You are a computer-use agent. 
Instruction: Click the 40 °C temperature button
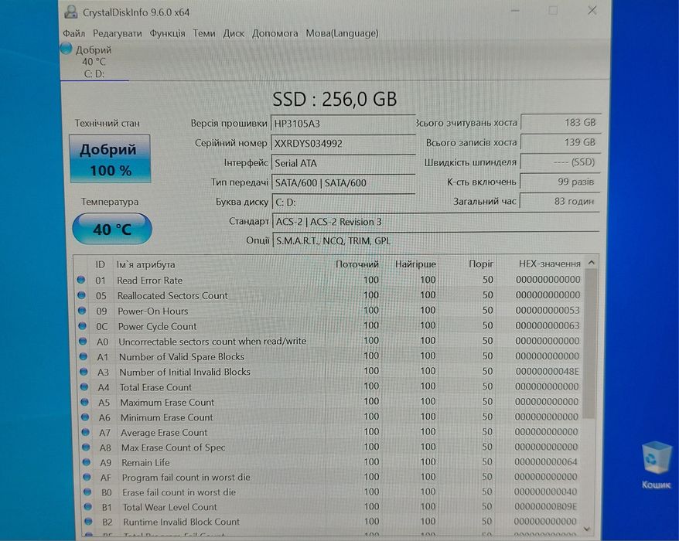[112, 229]
